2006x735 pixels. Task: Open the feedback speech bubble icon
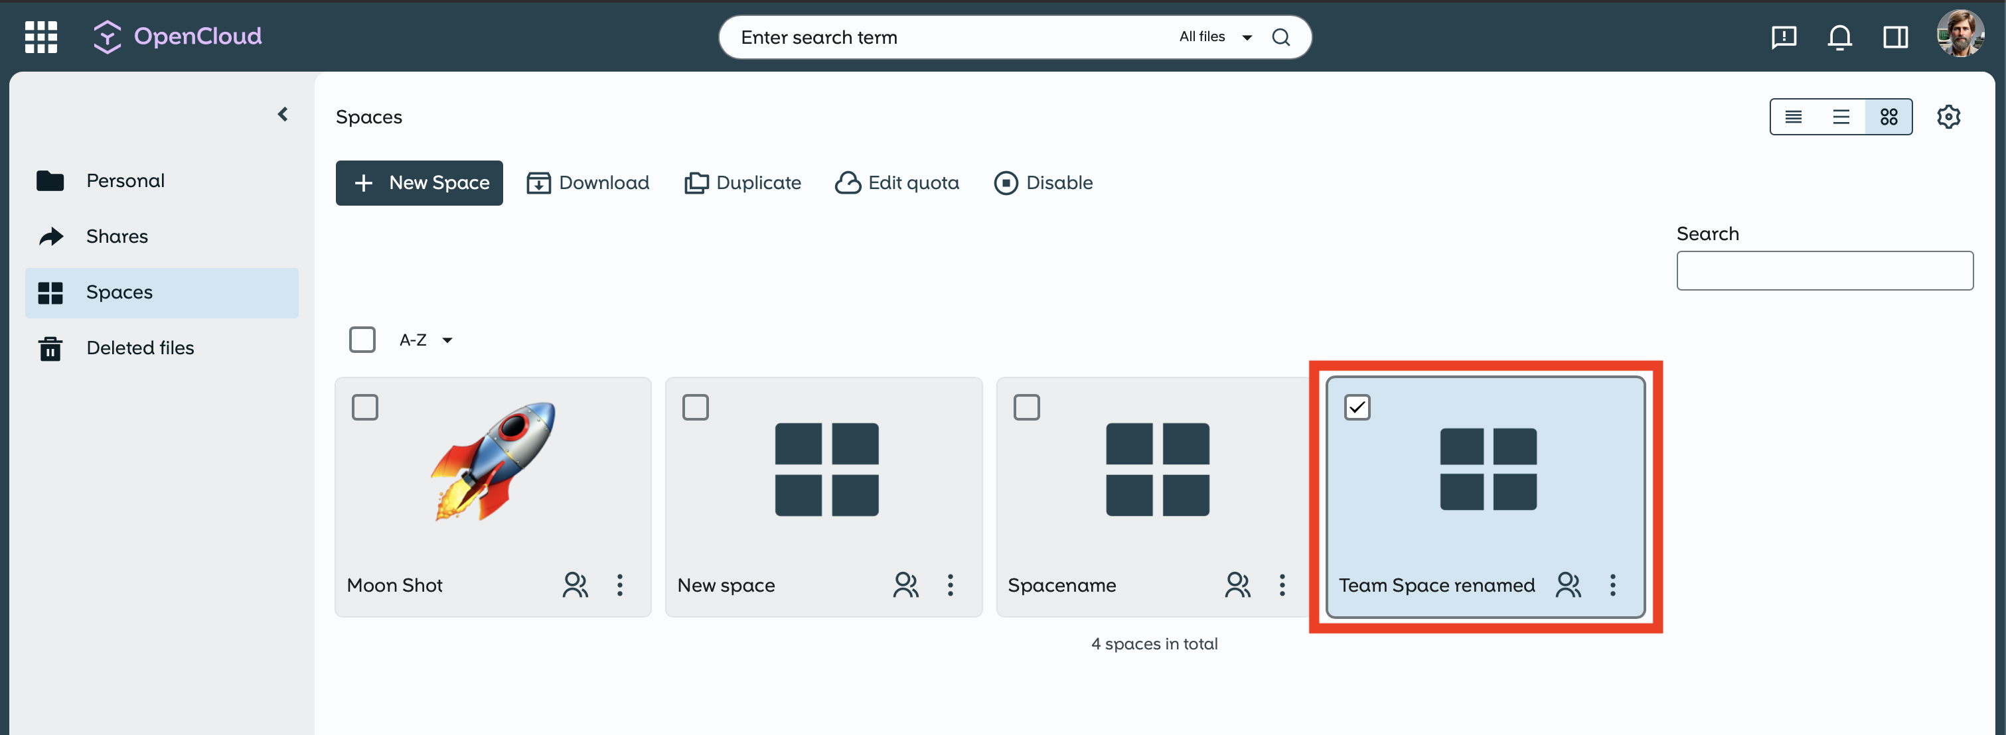click(1783, 36)
